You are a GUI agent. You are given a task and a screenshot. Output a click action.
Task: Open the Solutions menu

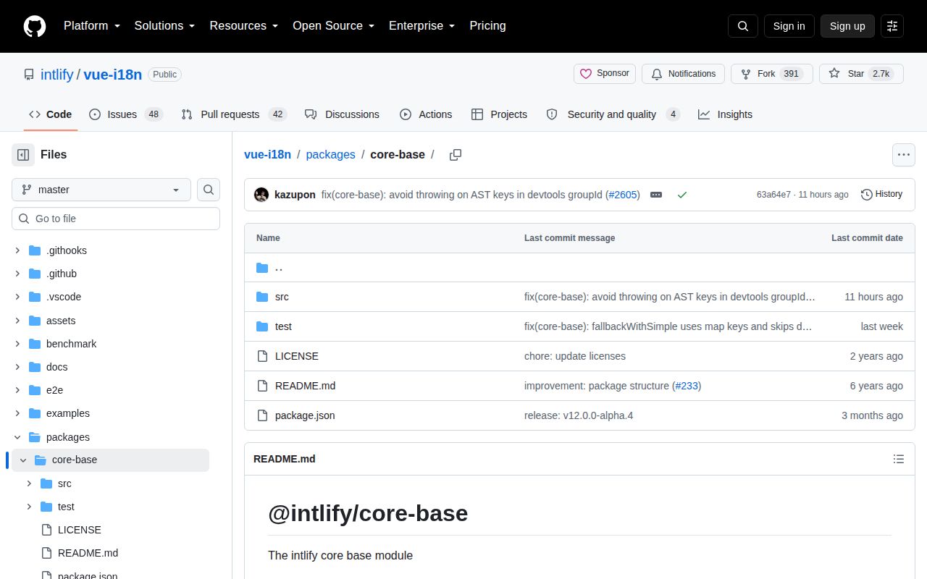point(164,26)
